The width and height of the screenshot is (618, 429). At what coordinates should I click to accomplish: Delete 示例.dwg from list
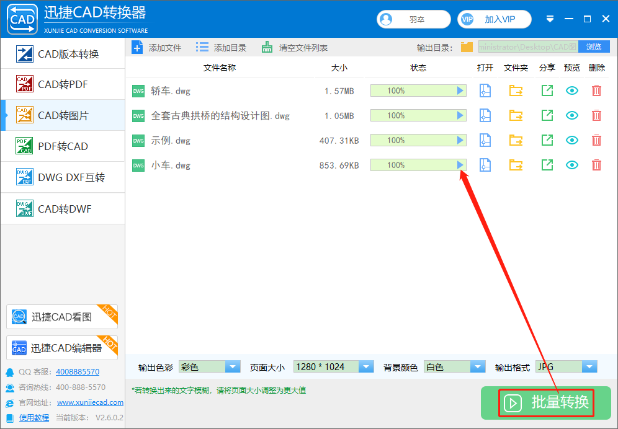(596, 140)
